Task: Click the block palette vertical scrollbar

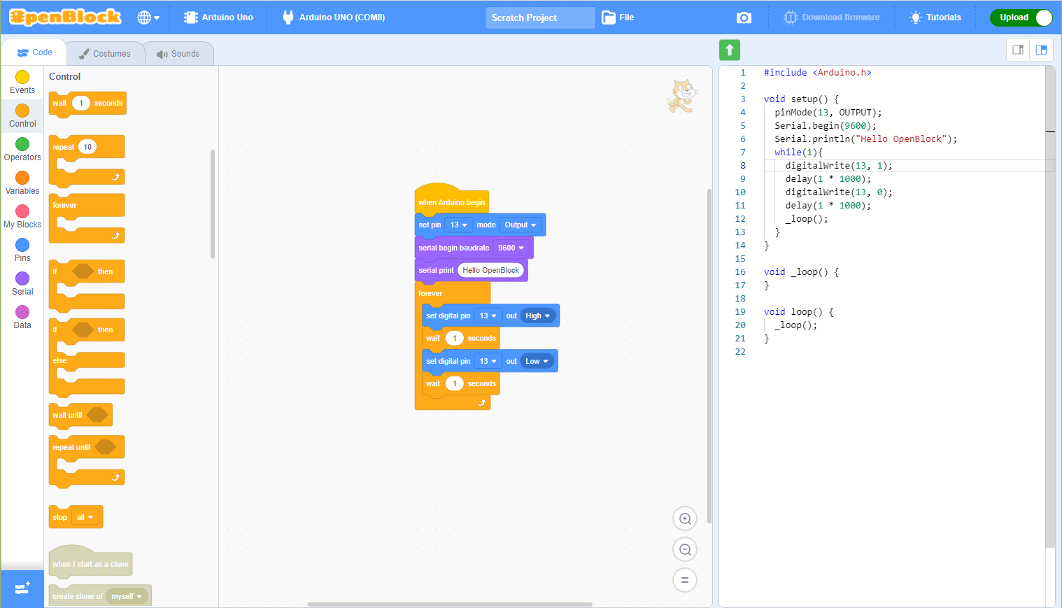Action: 213,204
